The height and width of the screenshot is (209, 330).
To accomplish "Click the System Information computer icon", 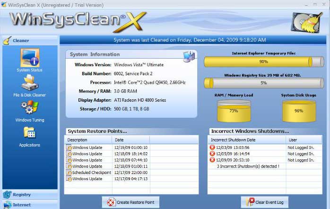I will 189,56.
